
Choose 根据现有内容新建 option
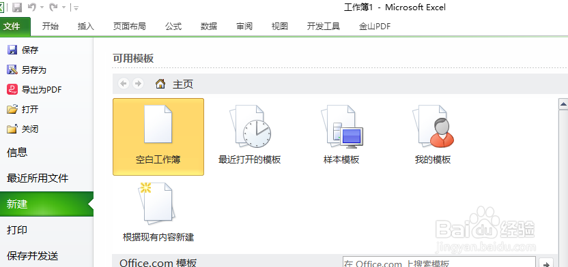pyautogui.click(x=158, y=212)
